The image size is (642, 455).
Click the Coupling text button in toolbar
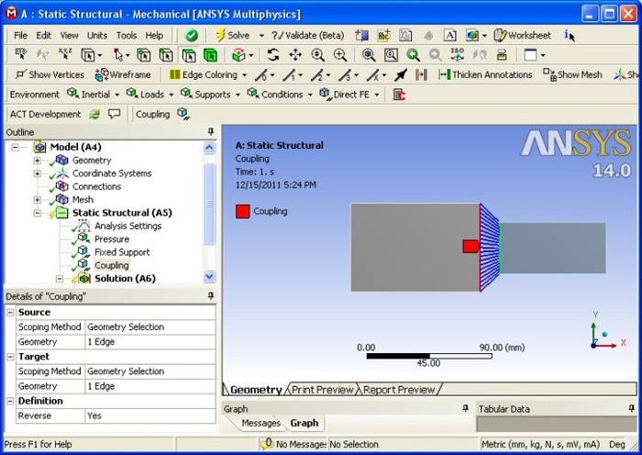pos(153,115)
